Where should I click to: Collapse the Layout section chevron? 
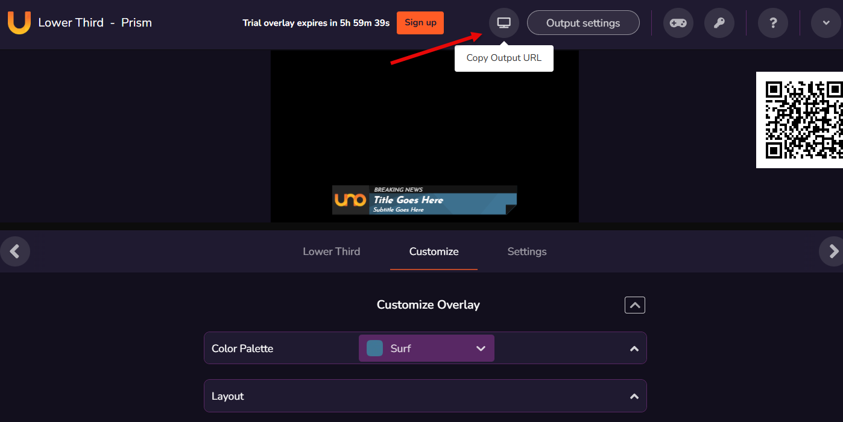(634, 396)
